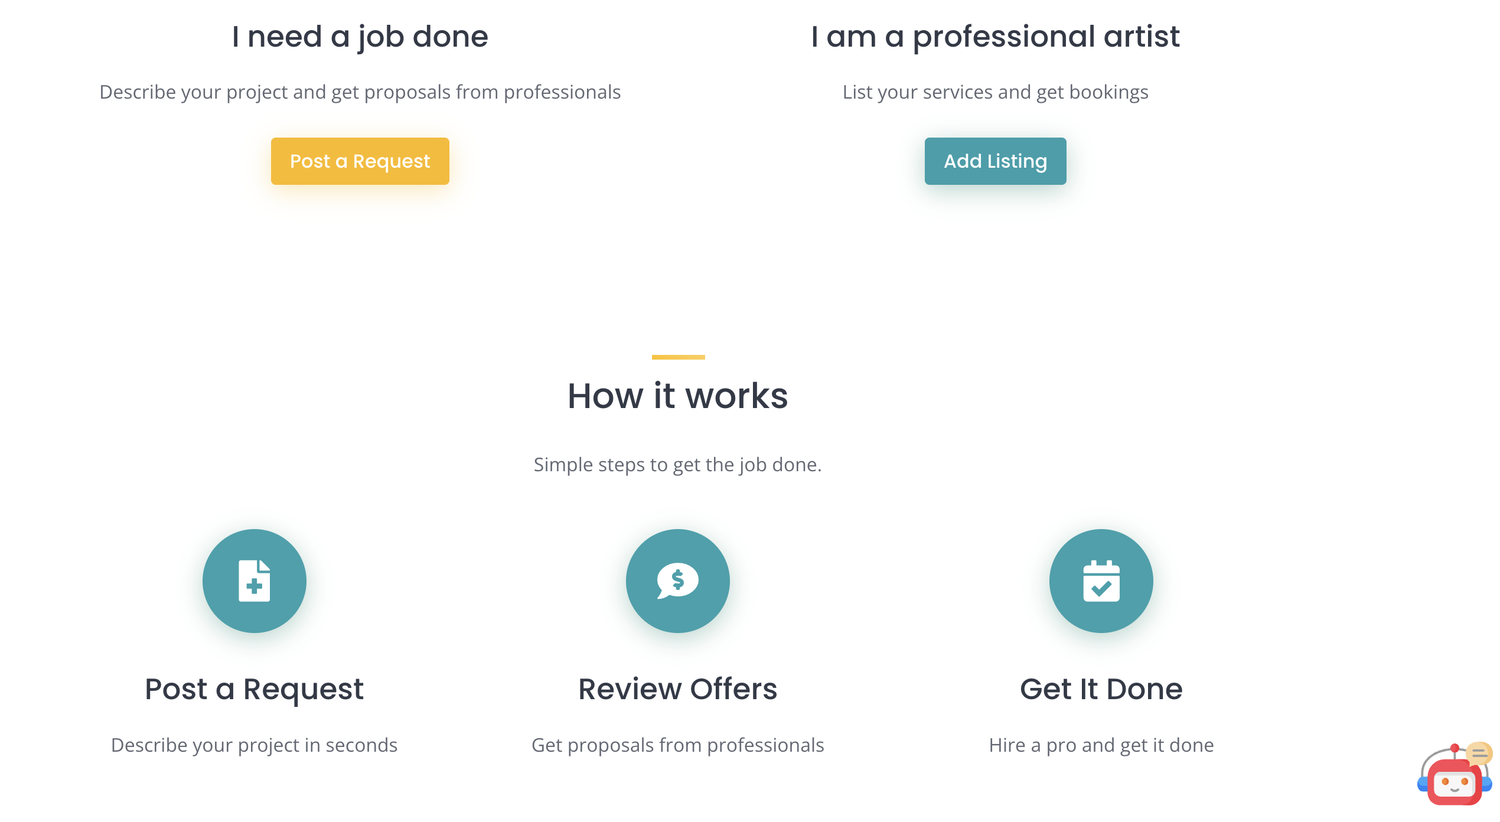Click the dollar speech bubble icon
The height and width of the screenshot is (822, 1500).
tap(678, 581)
